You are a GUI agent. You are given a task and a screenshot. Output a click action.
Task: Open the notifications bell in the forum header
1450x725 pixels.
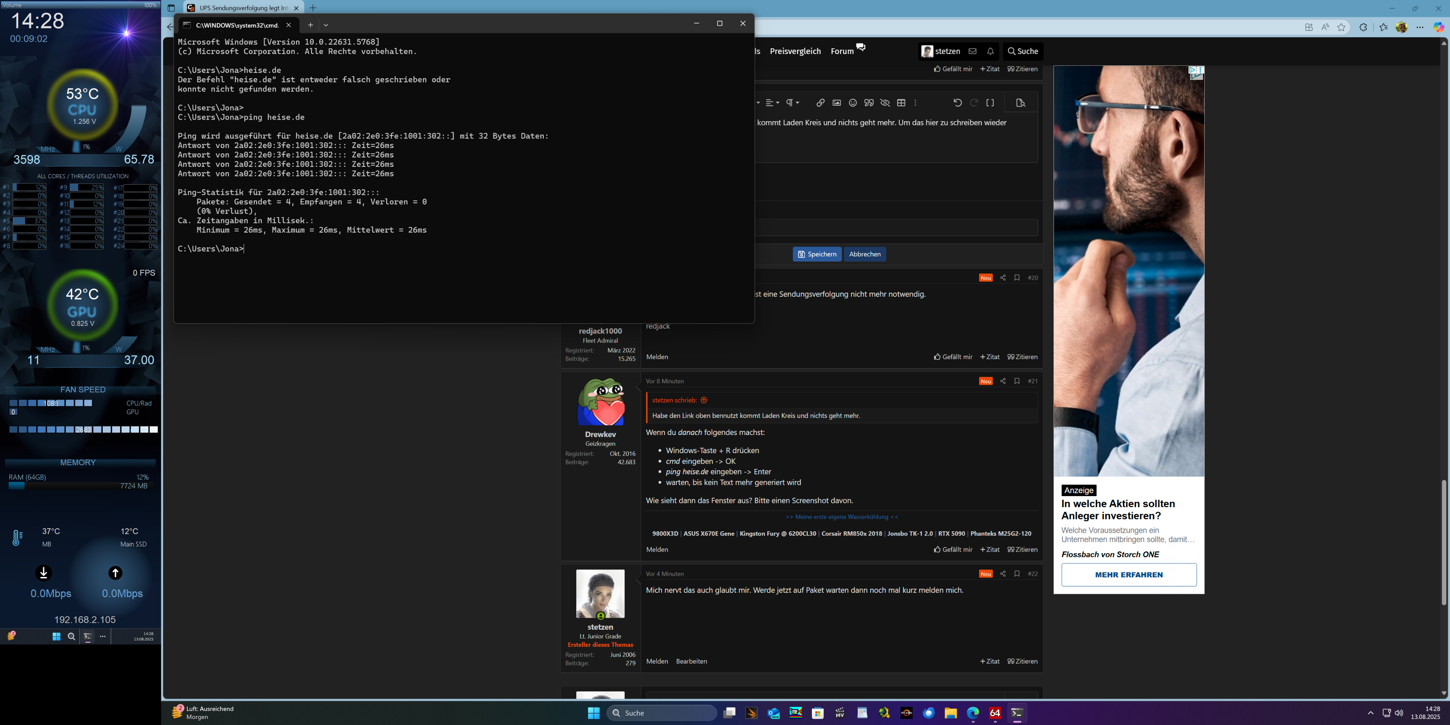pos(990,51)
